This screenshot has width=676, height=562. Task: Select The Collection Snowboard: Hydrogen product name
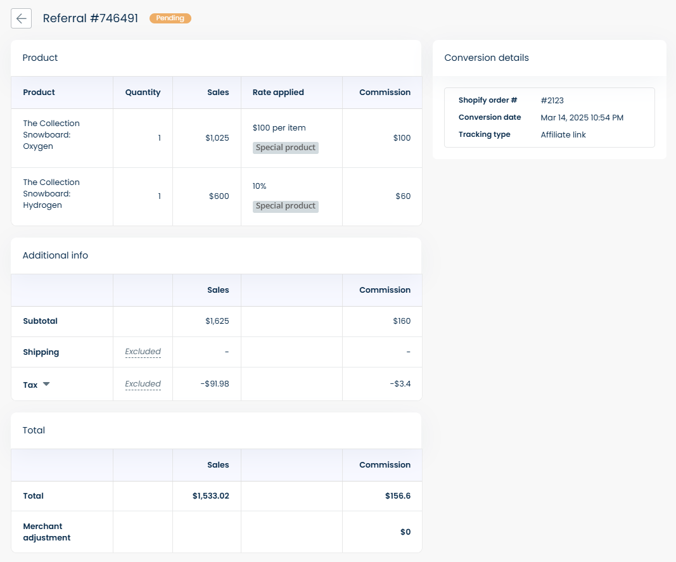point(51,194)
